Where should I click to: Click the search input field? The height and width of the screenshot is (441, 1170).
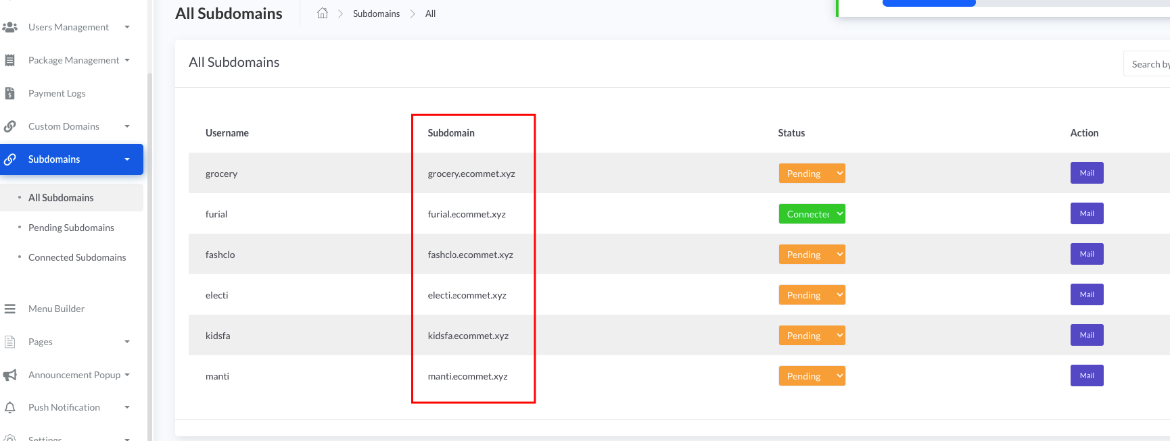click(1148, 64)
